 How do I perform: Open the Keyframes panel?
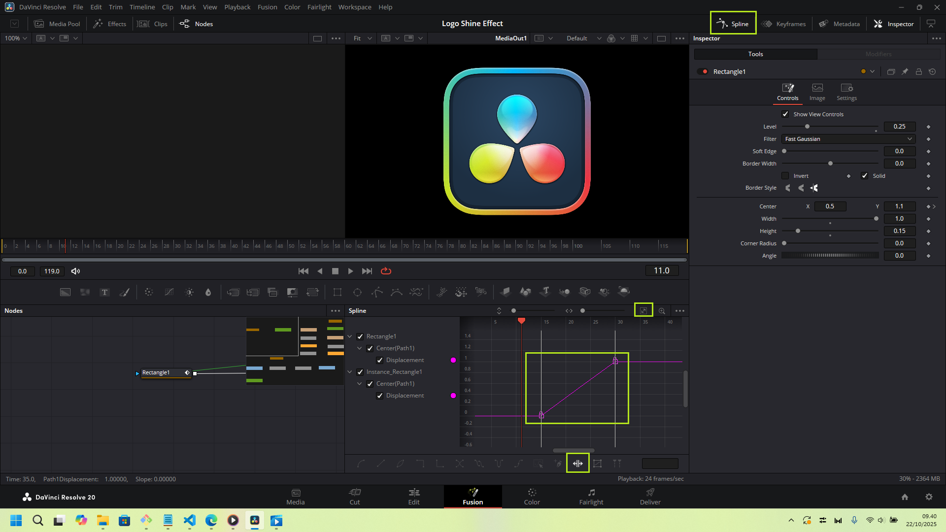coord(784,24)
